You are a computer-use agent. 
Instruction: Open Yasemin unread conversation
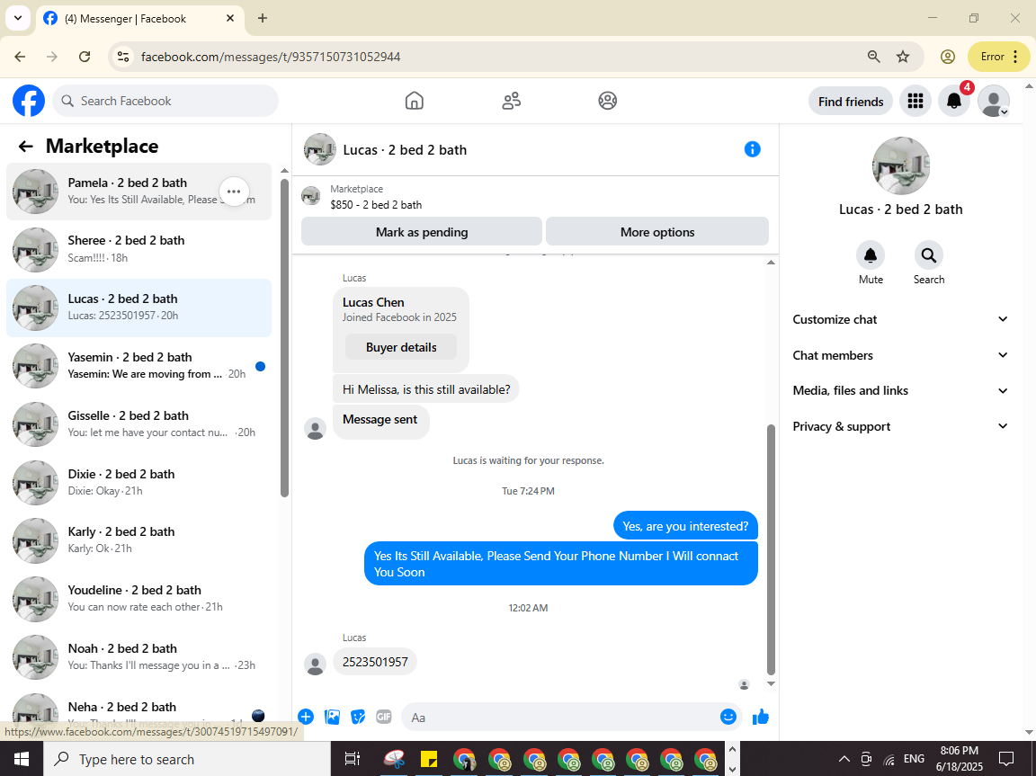point(138,366)
